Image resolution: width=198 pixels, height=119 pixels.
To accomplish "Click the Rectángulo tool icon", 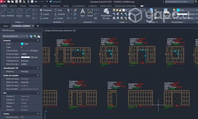I will pos(34,10).
